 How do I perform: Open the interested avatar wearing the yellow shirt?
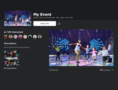(x=25, y=37)
